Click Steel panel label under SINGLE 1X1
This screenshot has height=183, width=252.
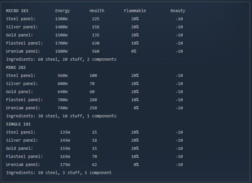(21, 132)
